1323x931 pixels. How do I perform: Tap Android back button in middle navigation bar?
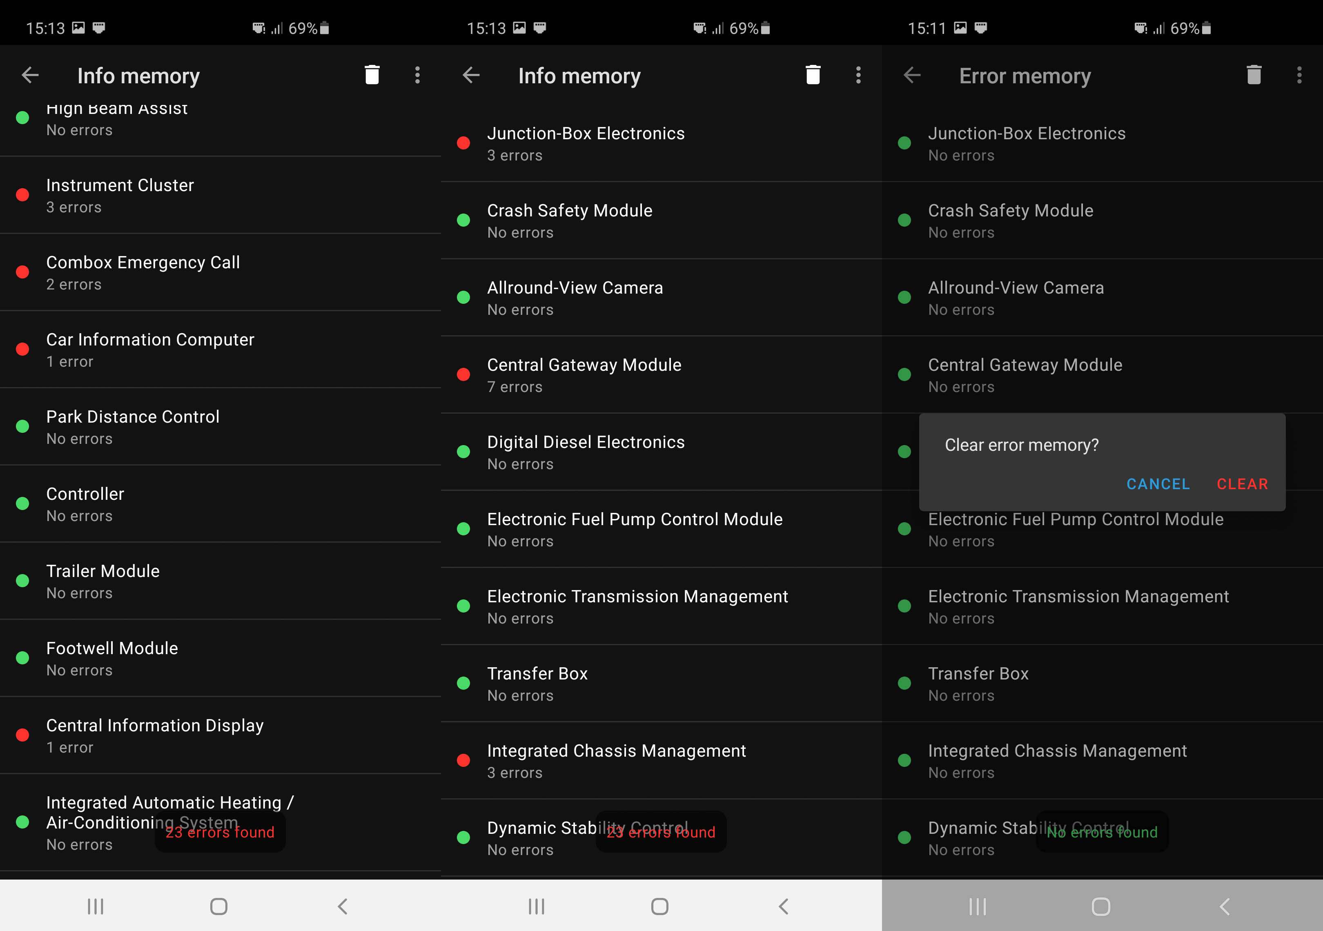[783, 906]
